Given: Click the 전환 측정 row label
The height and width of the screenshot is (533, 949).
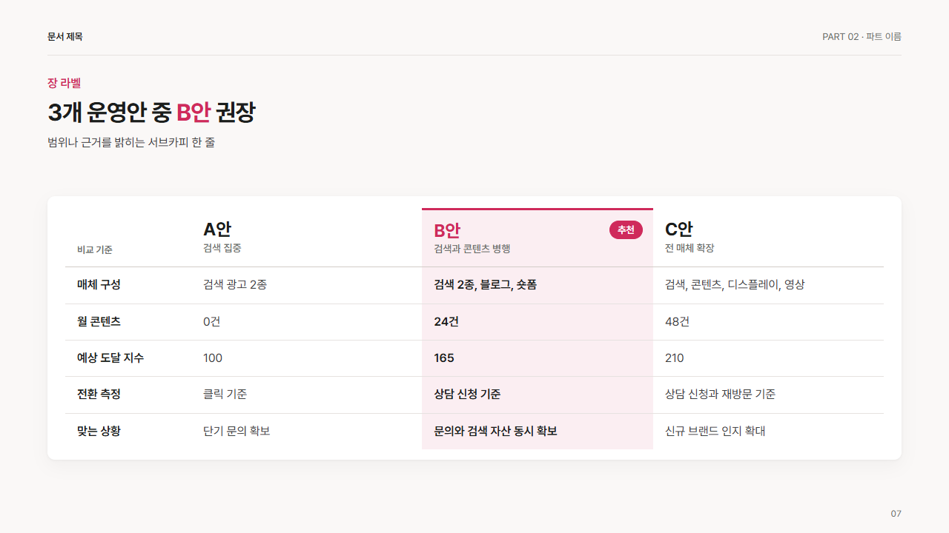Looking at the screenshot, I should (99, 394).
